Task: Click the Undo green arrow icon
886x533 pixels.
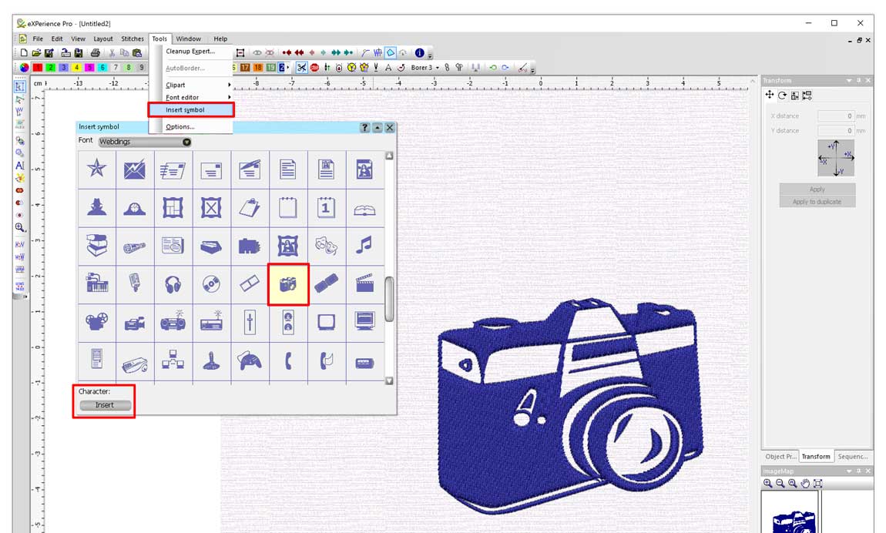Action: [x=493, y=67]
